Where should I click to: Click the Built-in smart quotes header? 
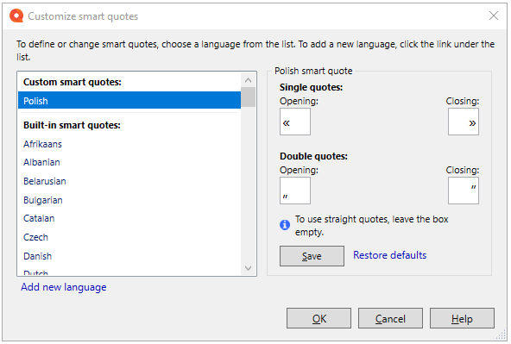(x=72, y=125)
